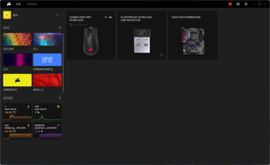Apply the CORSAIR ONE blue scene
The width and height of the screenshot is (270, 165).
[47, 59]
